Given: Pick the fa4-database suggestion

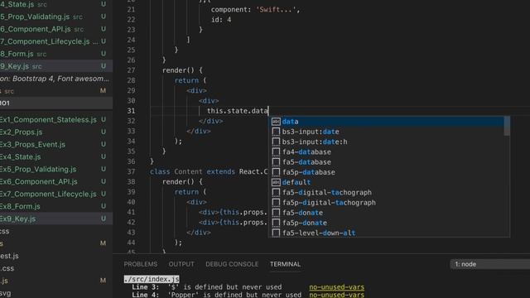Looking at the screenshot, I should (x=386, y=151).
